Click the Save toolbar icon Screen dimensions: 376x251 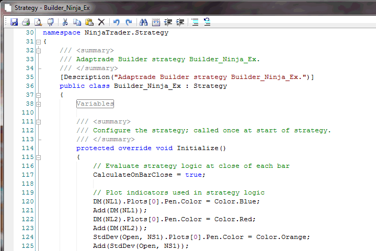(x=14, y=22)
